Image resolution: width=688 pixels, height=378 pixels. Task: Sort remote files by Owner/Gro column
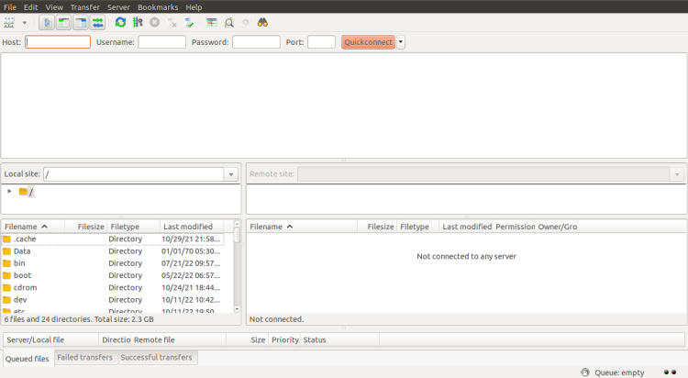click(557, 227)
